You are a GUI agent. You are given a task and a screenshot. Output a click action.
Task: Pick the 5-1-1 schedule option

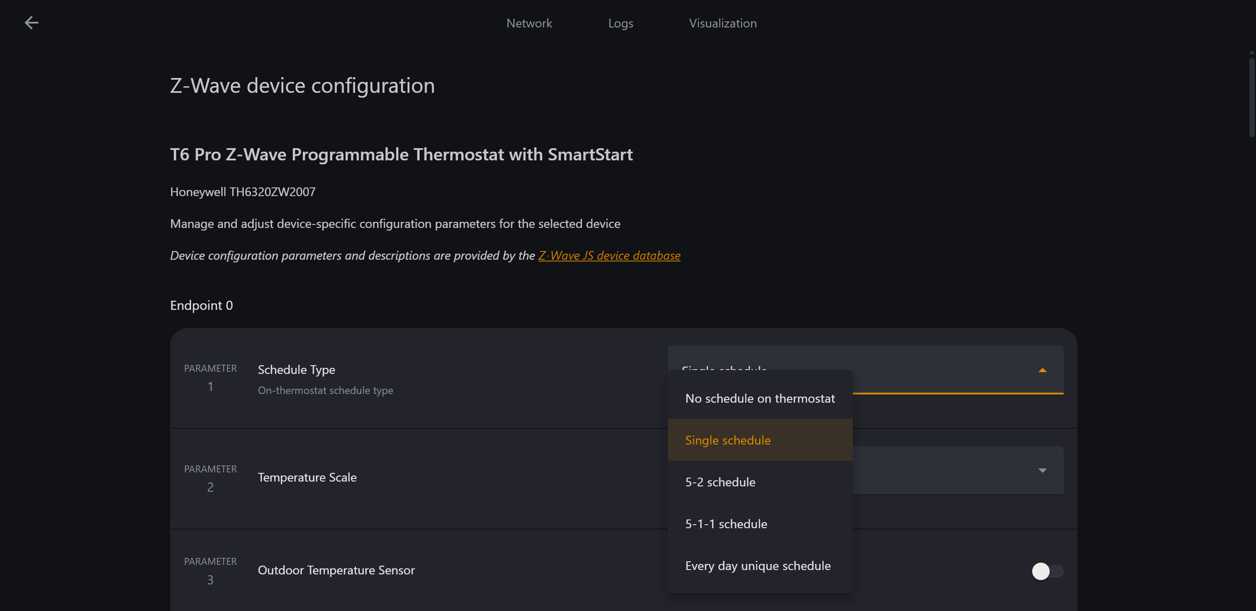point(760,524)
